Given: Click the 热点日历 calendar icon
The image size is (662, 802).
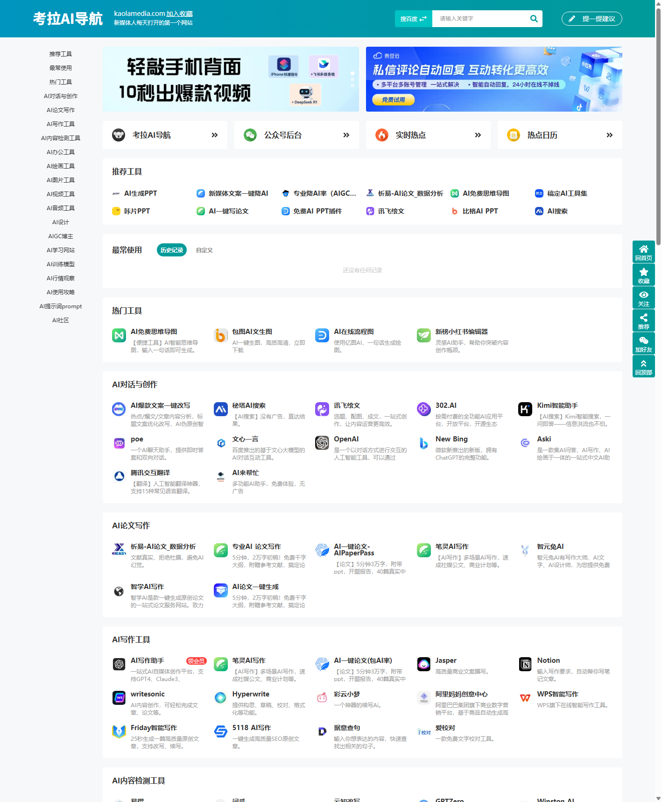Looking at the screenshot, I should point(514,135).
